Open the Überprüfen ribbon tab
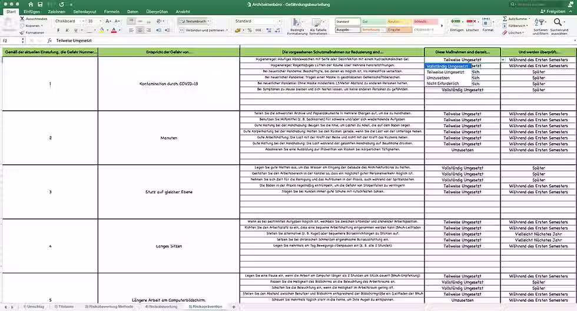The height and width of the screenshot is (311, 577). click(x=157, y=12)
